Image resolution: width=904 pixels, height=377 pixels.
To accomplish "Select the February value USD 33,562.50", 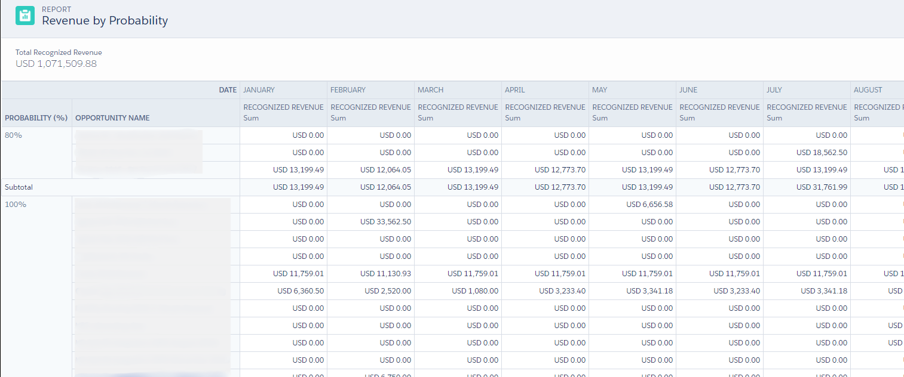I will [x=385, y=222].
